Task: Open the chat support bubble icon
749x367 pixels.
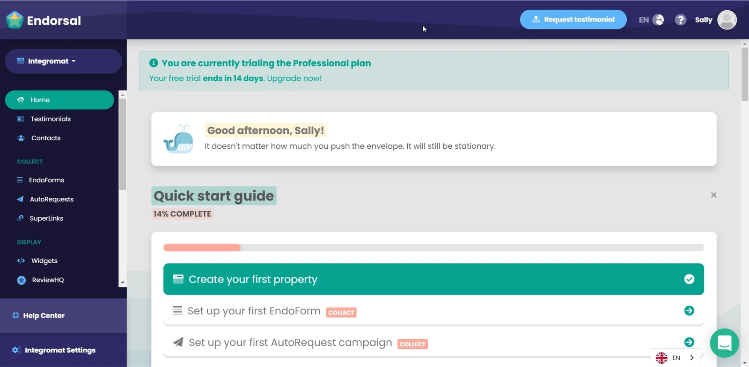Action: [x=724, y=343]
